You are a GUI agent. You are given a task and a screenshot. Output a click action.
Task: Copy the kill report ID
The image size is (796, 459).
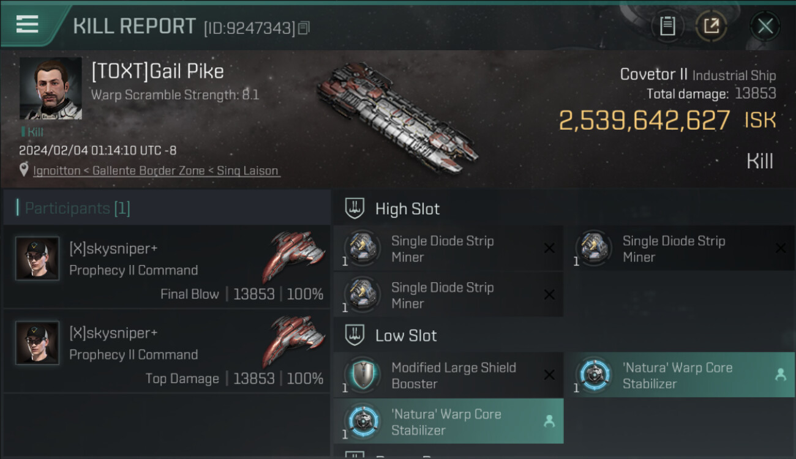[x=304, y=28]
